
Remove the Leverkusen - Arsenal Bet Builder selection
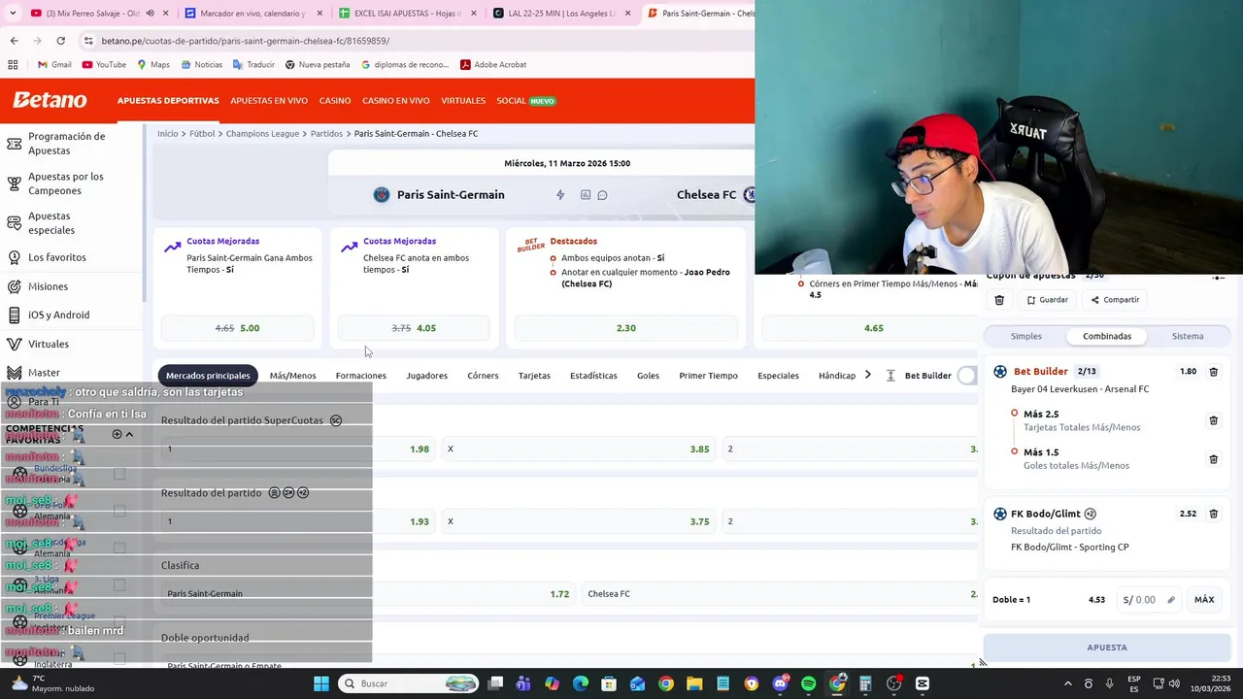coord(1213,372)
